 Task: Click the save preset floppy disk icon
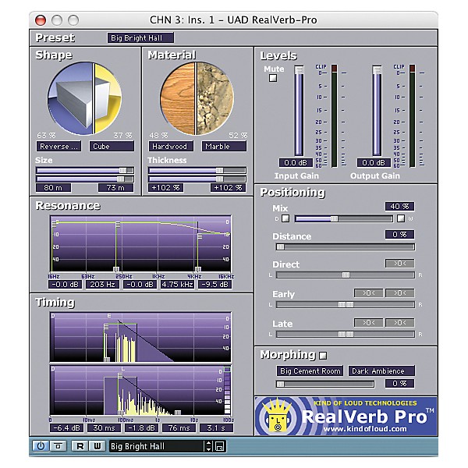click(x=220, y=446)
